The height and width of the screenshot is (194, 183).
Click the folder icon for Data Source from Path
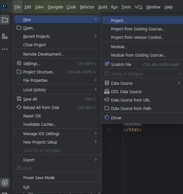click(x=107, y=108)
